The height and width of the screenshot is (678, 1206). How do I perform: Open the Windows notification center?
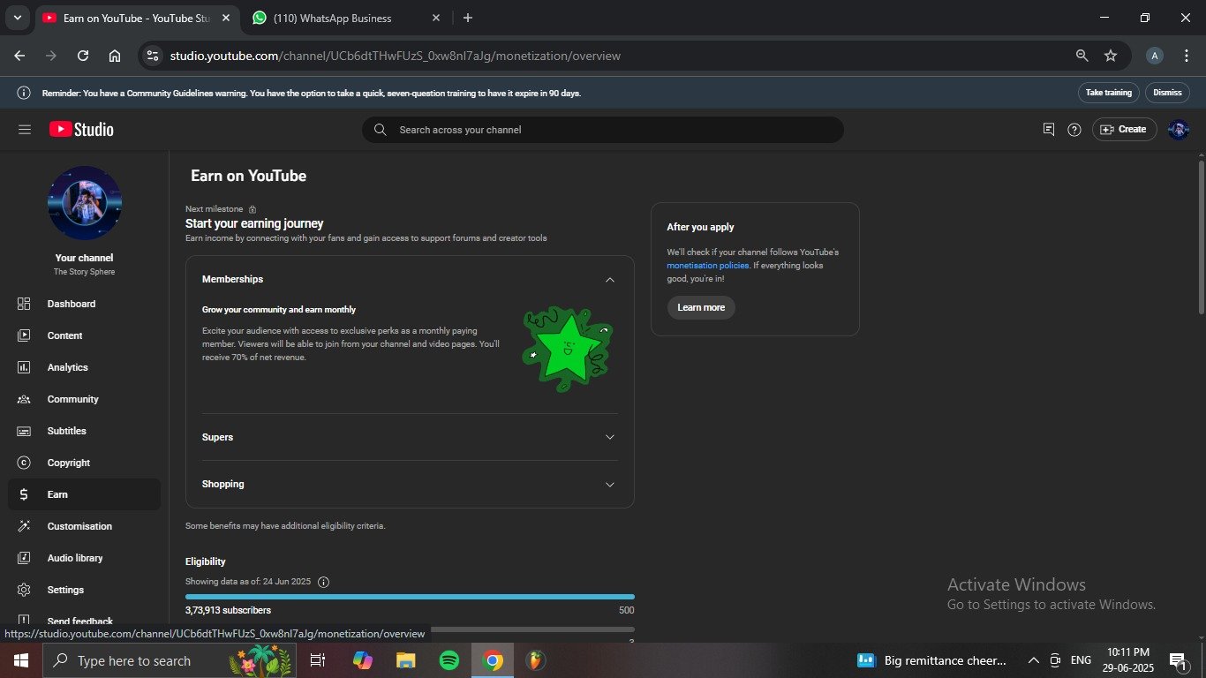point(1178,660)
